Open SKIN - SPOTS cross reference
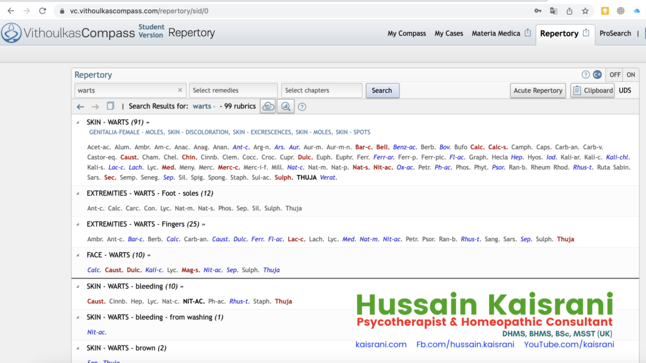 pyautogui.click(x=353, y=132)
